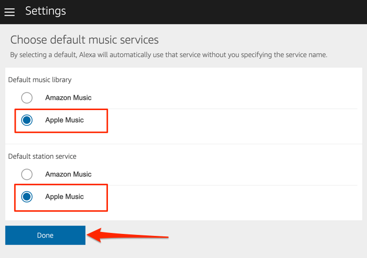The height and width of the screenshot is (258, 367).
Task: Click the 'Default music library' section label
Action: 40,80
